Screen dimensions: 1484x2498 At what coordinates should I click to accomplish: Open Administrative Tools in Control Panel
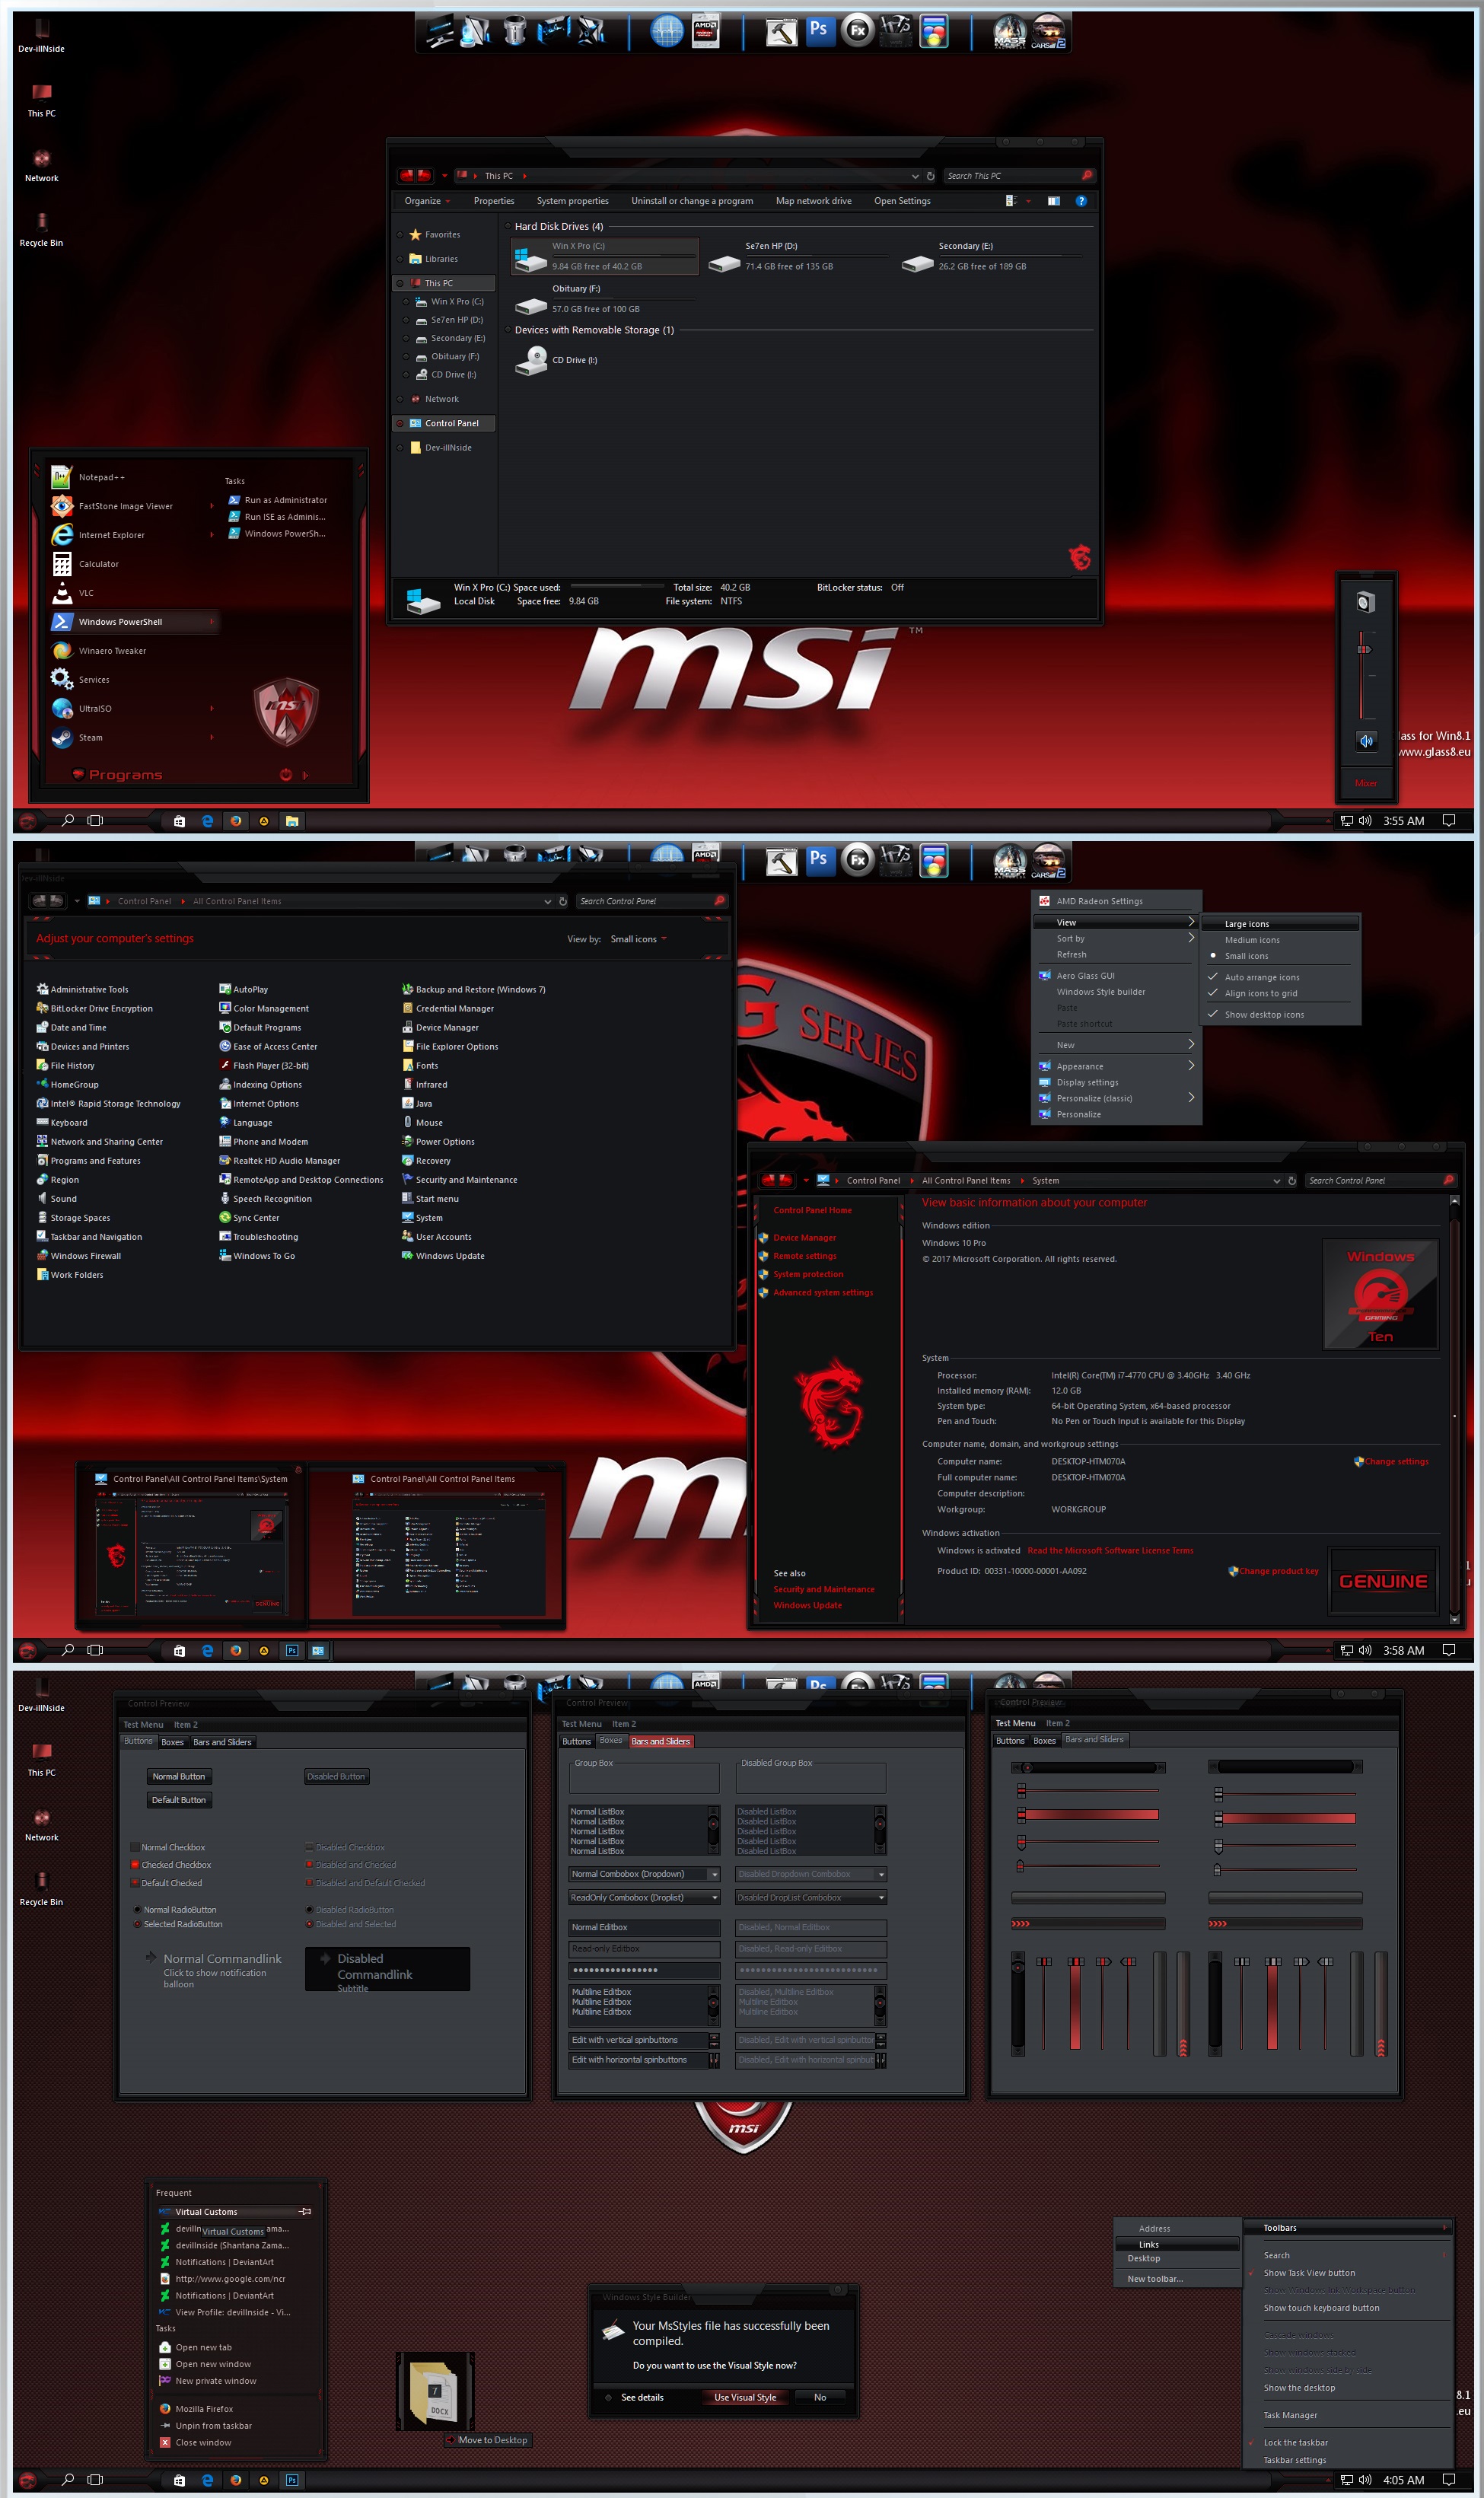point(82,989)
